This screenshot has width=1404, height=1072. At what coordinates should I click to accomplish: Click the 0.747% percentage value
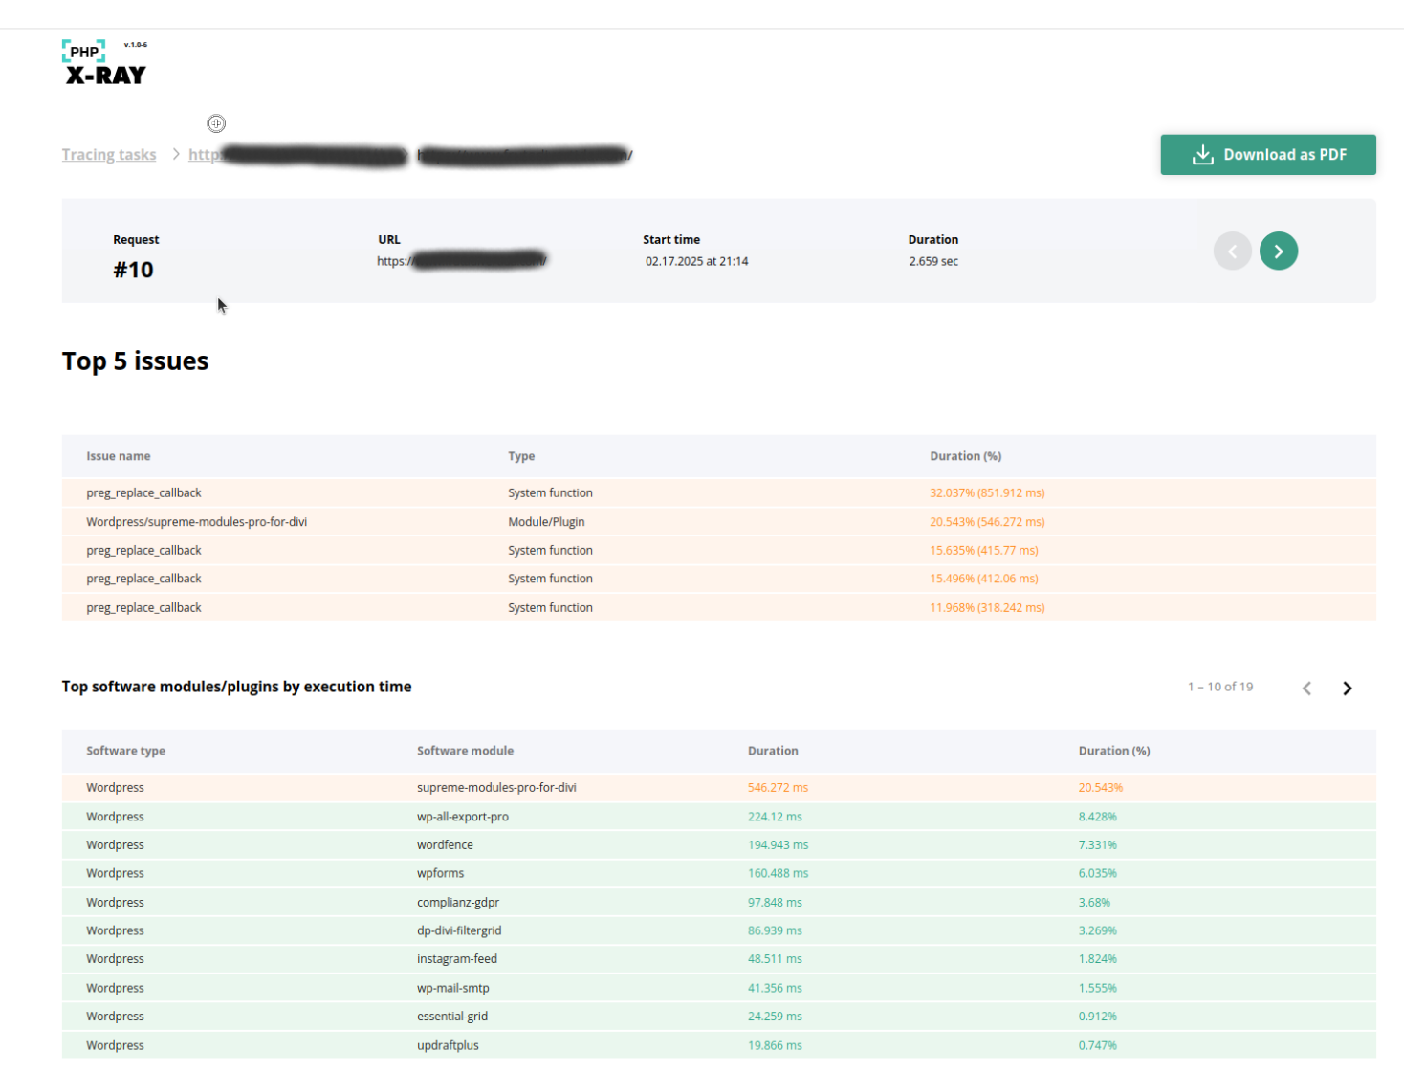tap(1098, 1045)
